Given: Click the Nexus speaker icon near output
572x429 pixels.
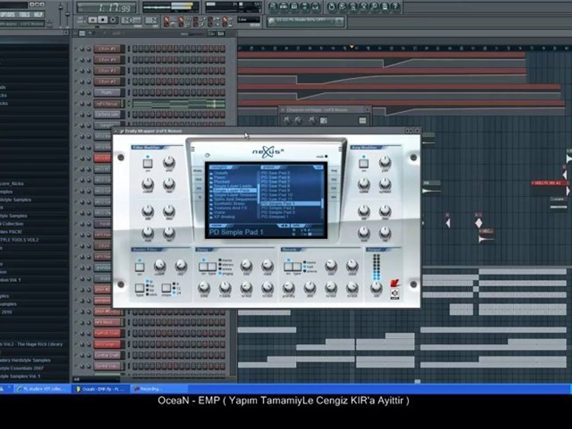Looking at the screenshot, I should pos(394,293).
